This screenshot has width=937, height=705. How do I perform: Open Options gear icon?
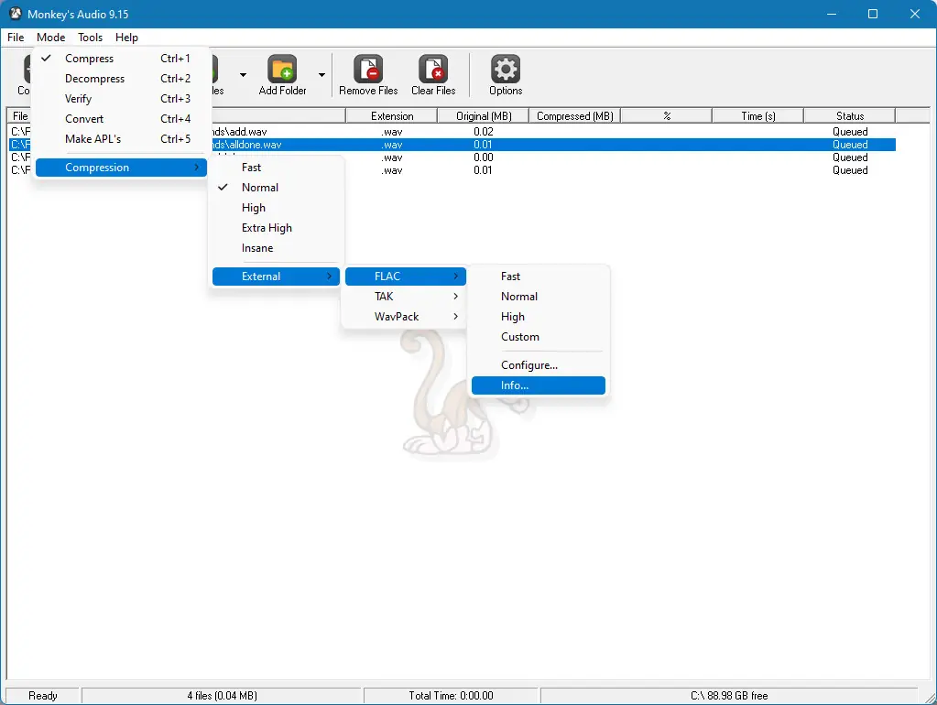[506, 70]
